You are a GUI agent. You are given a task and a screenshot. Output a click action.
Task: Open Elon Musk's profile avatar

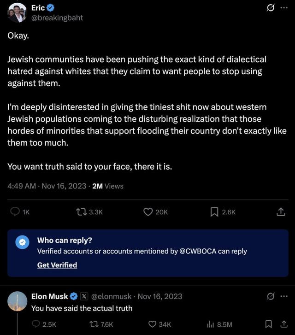pyautogui.click(x=17, y=301)
